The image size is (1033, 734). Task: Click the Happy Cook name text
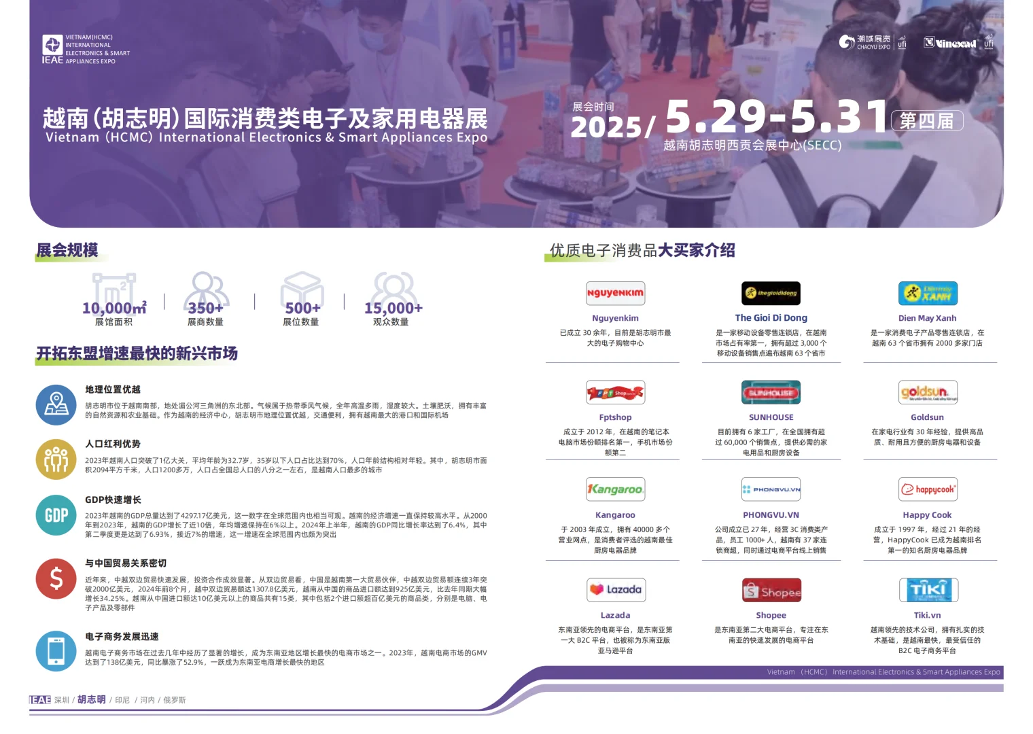pyautogui.click(x=928, y=515)
